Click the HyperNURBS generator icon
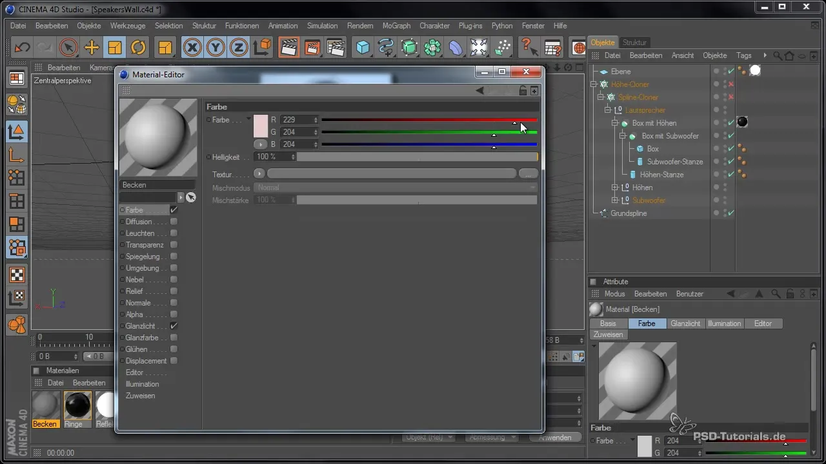Screen dimensions: 826x464 (x=409, y=48)
